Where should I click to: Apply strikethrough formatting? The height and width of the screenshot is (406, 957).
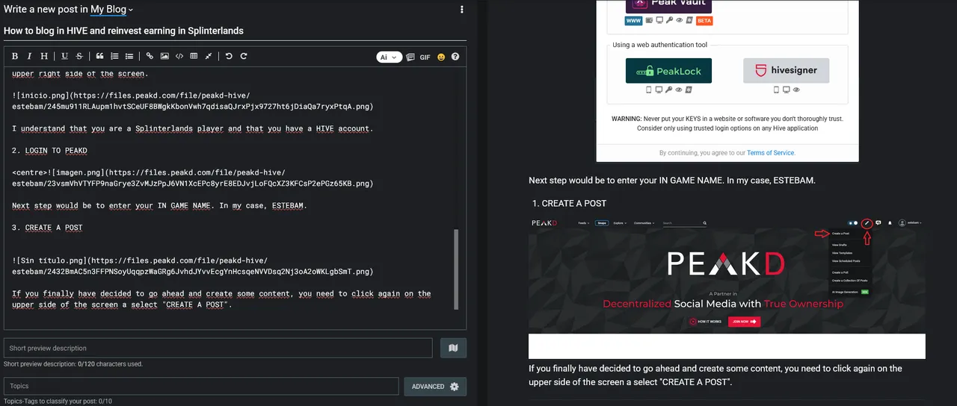(x=79, y=57)
